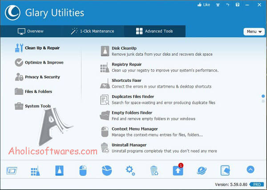This screenshot has width=267, height=190.
Task: Click the planet browser icon in toolbar
Action: click(202, 170)
